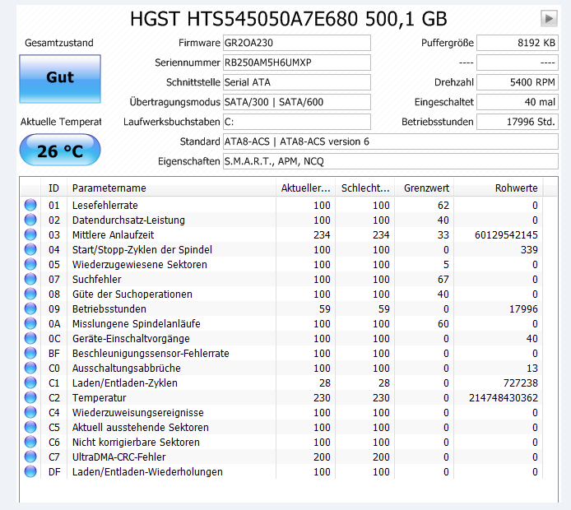Click the Schlecht... column header

click(365, 188)
